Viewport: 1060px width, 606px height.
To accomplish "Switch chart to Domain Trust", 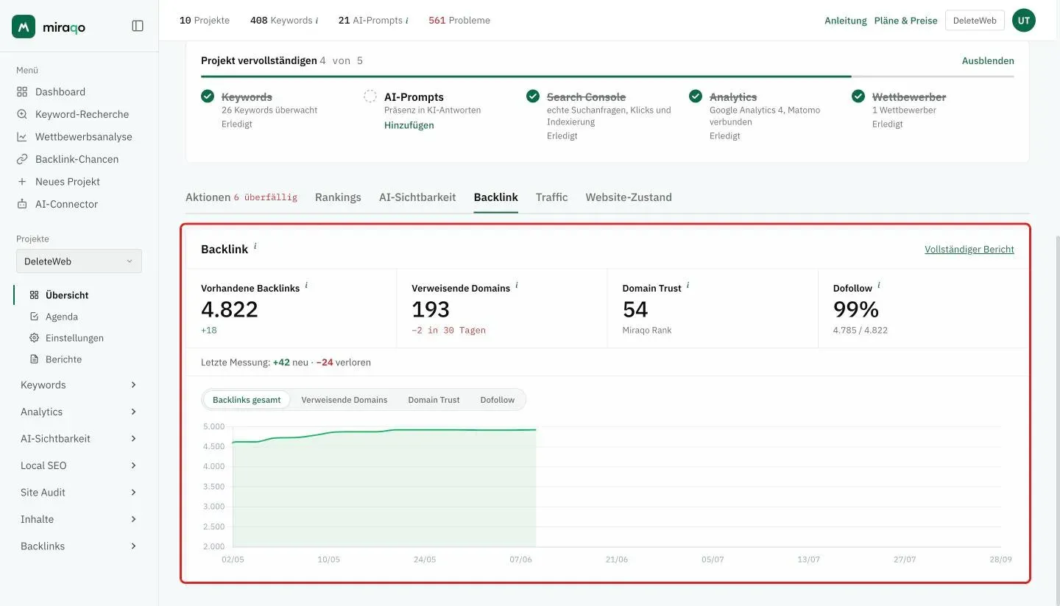I will pos(434,400).
